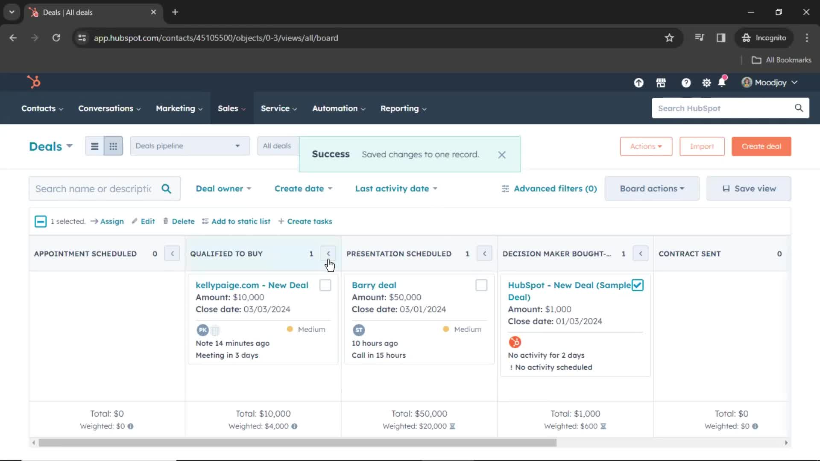Click the Import button
Image resolution: width=820 pixels, height=461 pixels.
coord(702,146)
